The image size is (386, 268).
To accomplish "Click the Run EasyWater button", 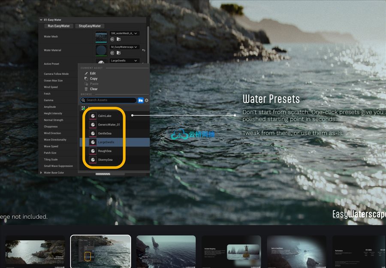I will [x=59, y=26].
